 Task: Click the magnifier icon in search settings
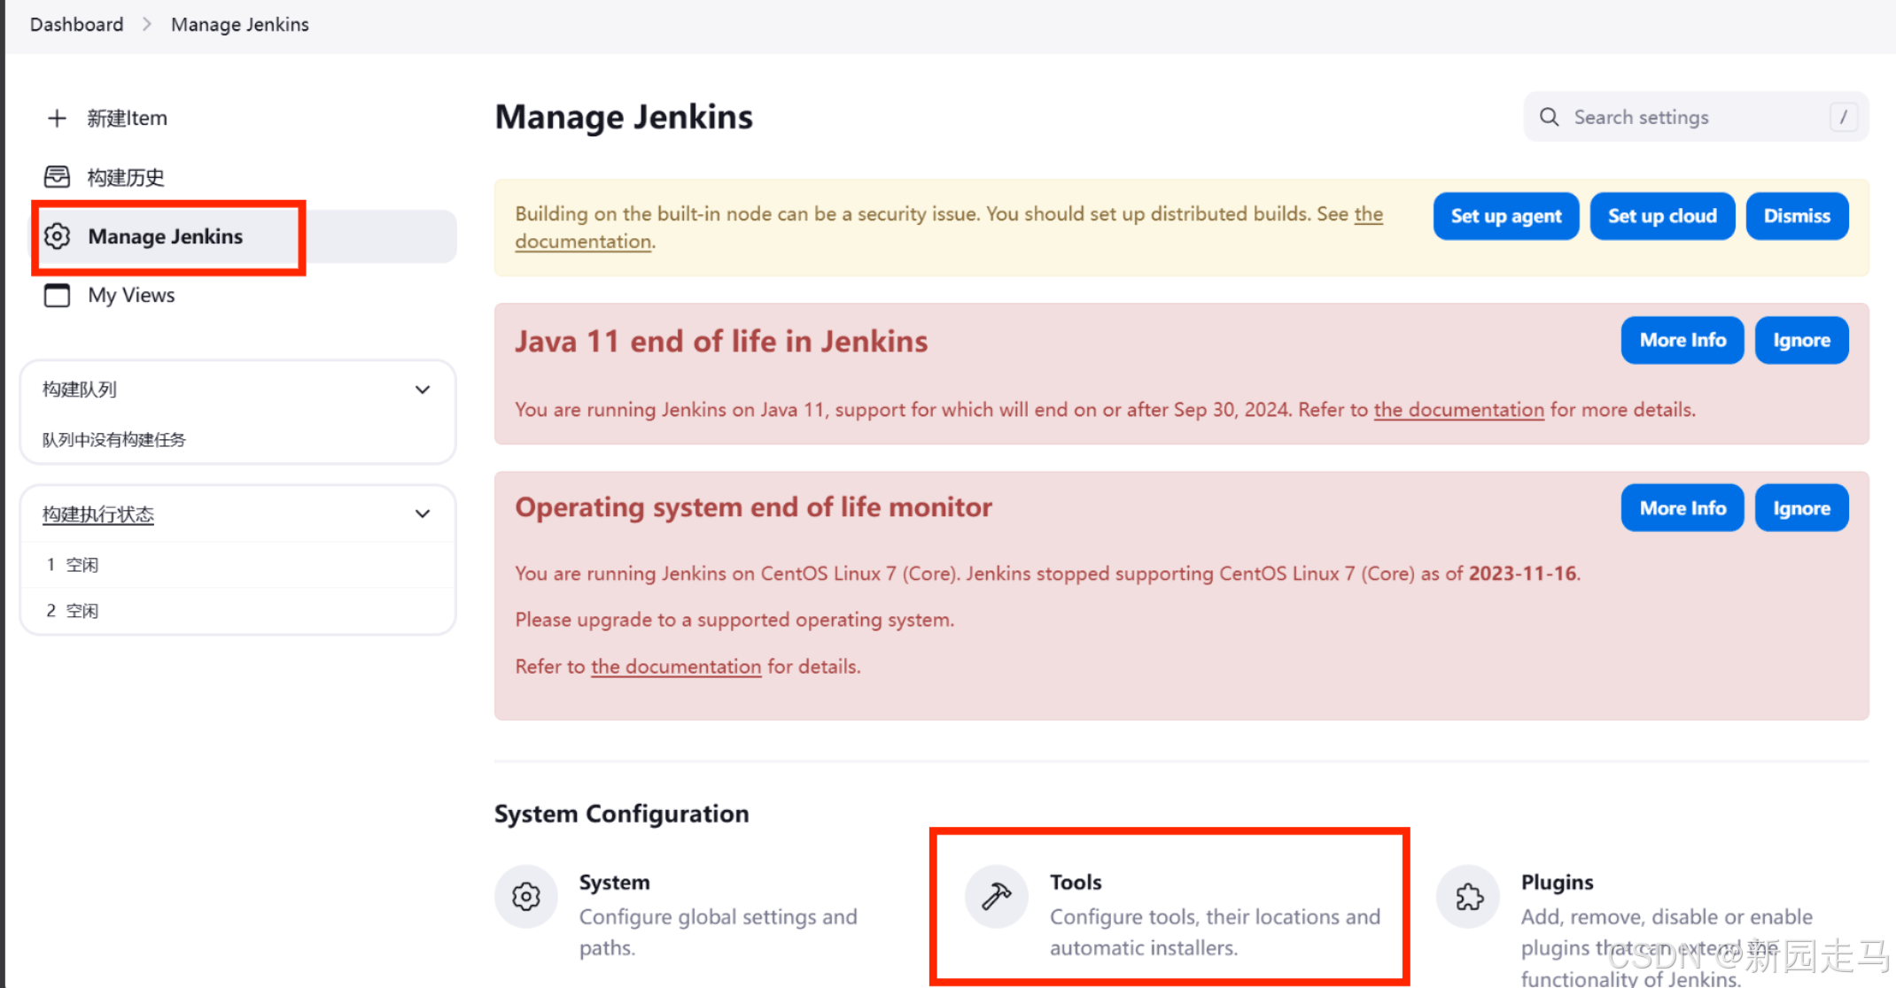[x=1549, y=117]
